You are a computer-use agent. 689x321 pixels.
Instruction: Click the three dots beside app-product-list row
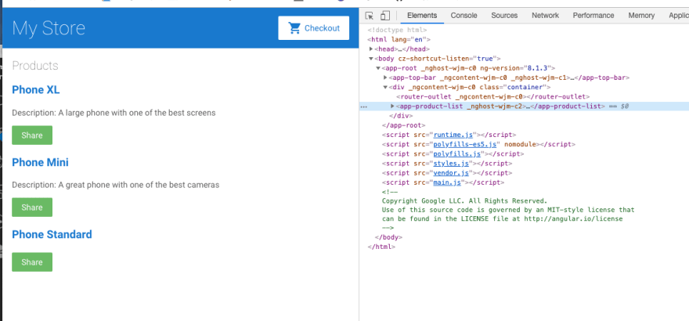coord(363,106)
